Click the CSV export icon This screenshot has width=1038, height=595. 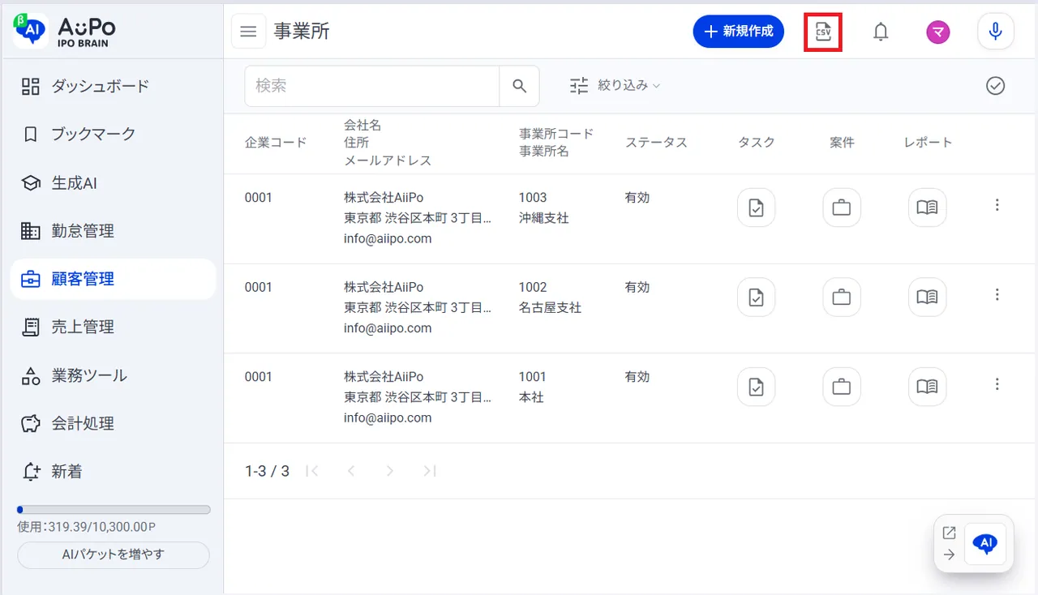click(x=823, y=32)
